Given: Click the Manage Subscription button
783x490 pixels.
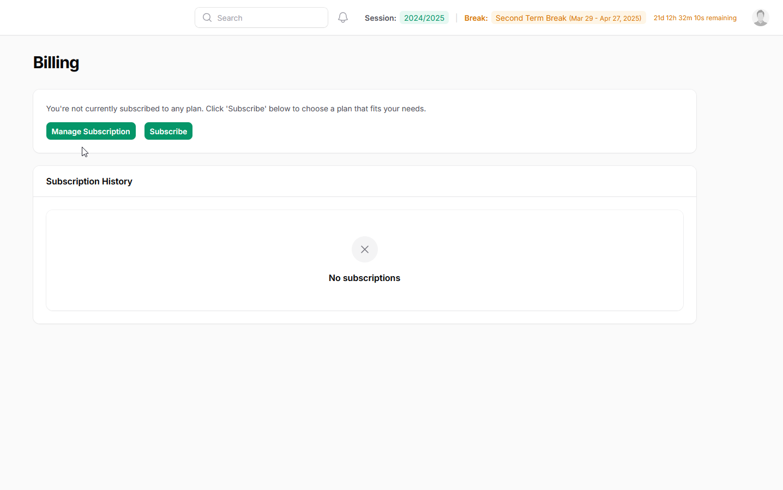Looking at the screenshot, I should click(91, 132).
